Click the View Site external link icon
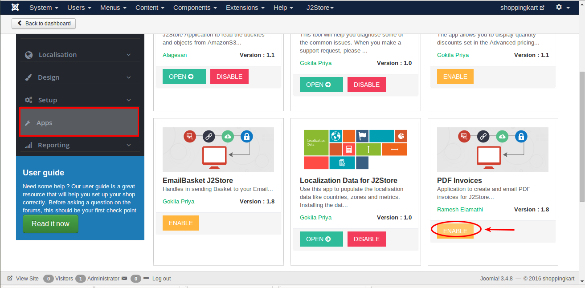The height and width of the screenshot is (288, 585). (10, 278)
